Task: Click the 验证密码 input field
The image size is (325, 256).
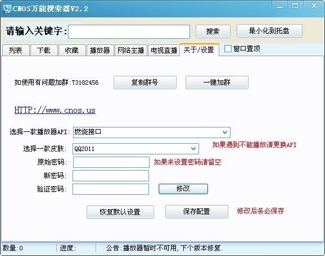Action: pyautogui.click(x=111, y=189)
